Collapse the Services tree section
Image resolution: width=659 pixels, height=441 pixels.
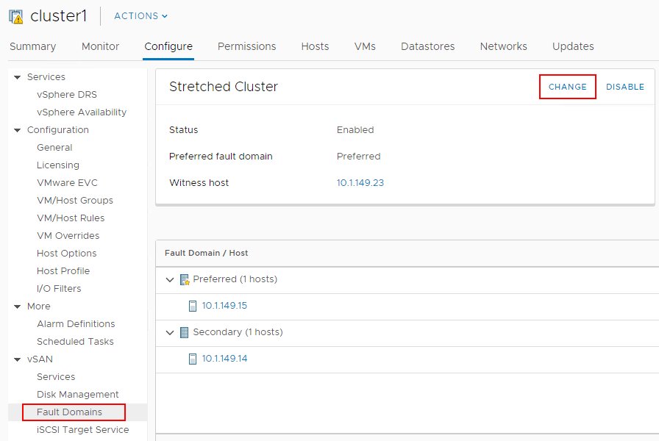[x=17, y=77]
